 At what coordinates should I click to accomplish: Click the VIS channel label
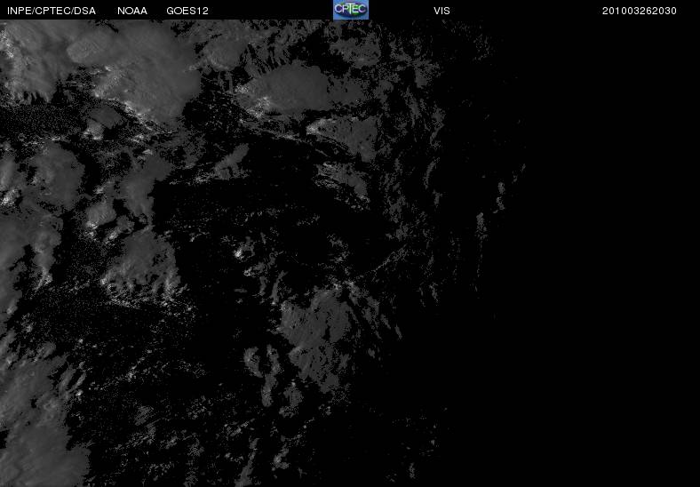click(x=441, y=11)
